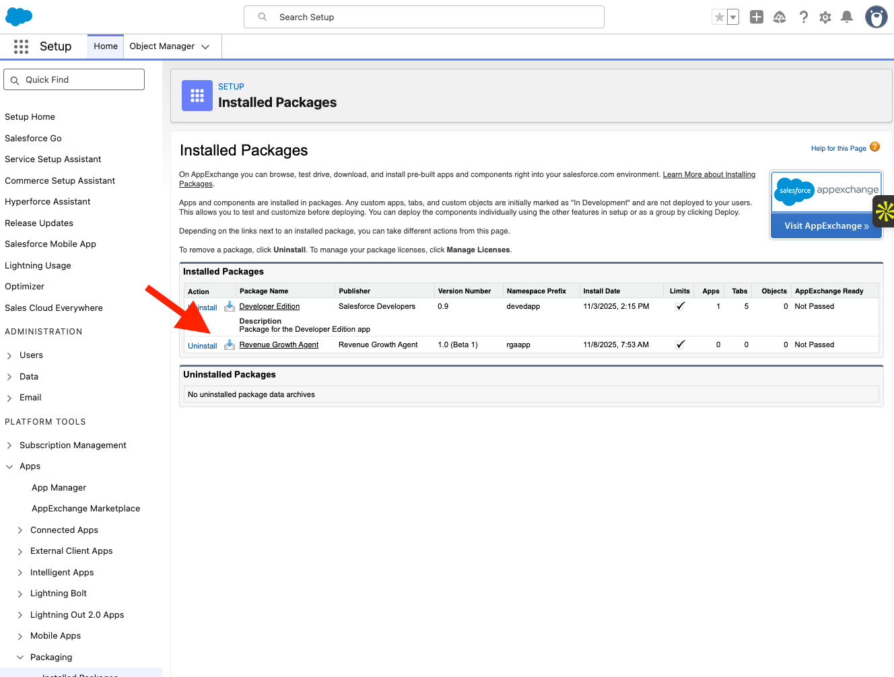Click the Salesforce cloud logo
894x677 pixels.
click(18, 16)
